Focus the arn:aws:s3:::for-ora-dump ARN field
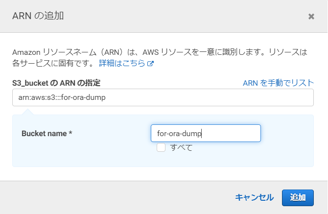This screenshot has height=214, width=328. (163, 97)
